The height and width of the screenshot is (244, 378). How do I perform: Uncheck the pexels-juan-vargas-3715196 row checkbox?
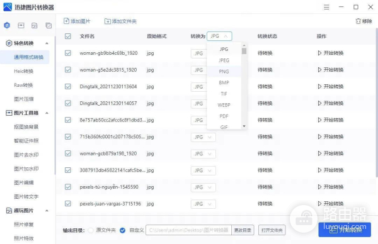click(68, 204)
